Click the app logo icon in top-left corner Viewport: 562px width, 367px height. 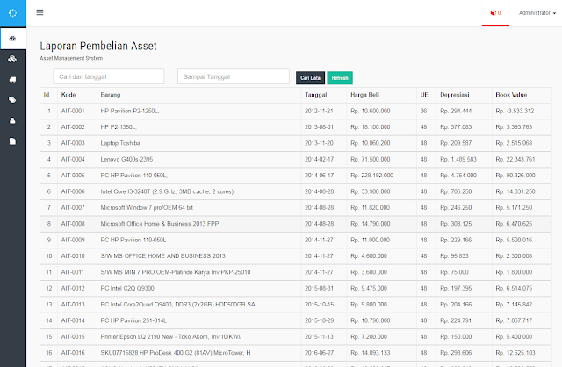pos(12,13)
